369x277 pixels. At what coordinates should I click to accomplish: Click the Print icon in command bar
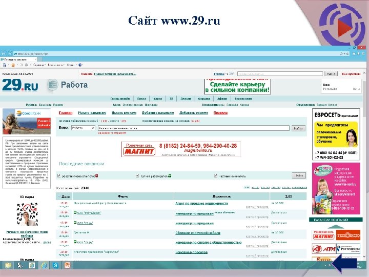[26, 65]
